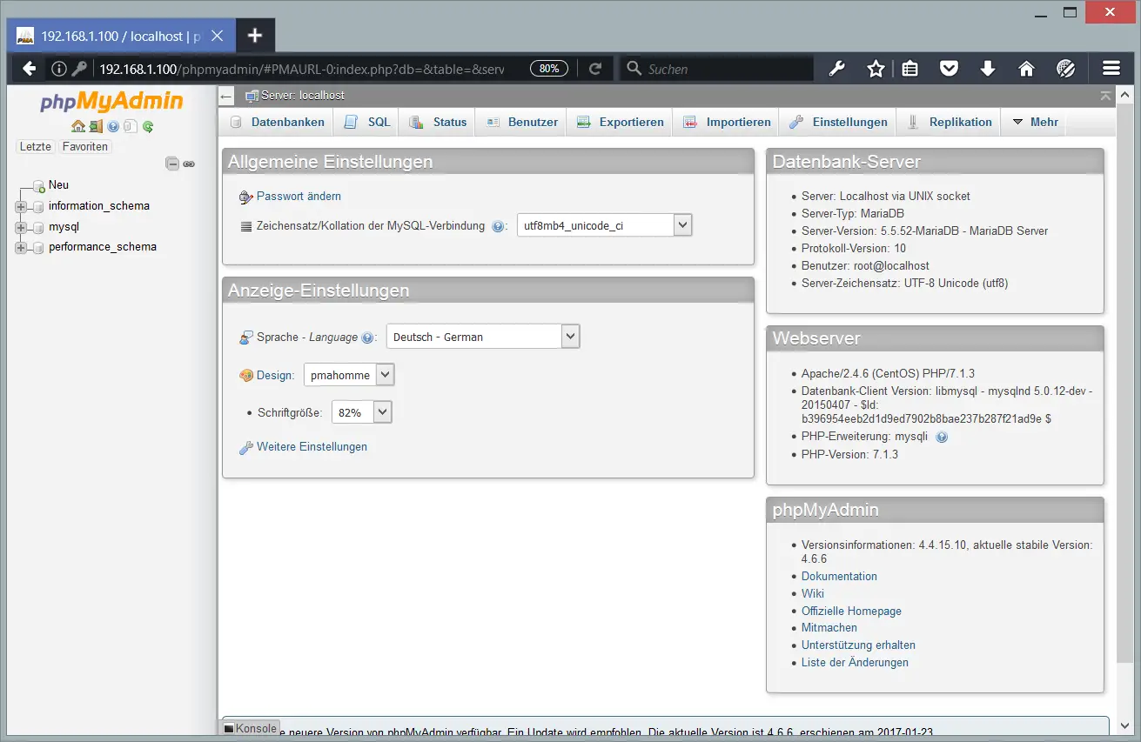Click the Design label link

click(x=275, y=376)
